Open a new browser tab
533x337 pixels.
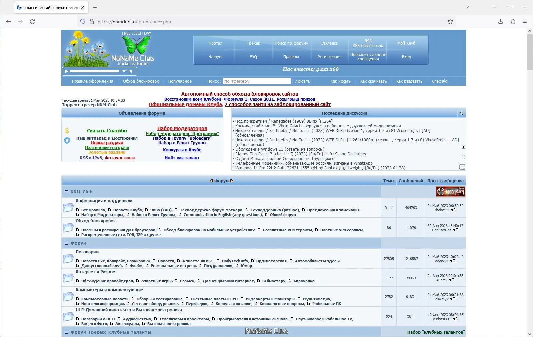coord(95,7)
